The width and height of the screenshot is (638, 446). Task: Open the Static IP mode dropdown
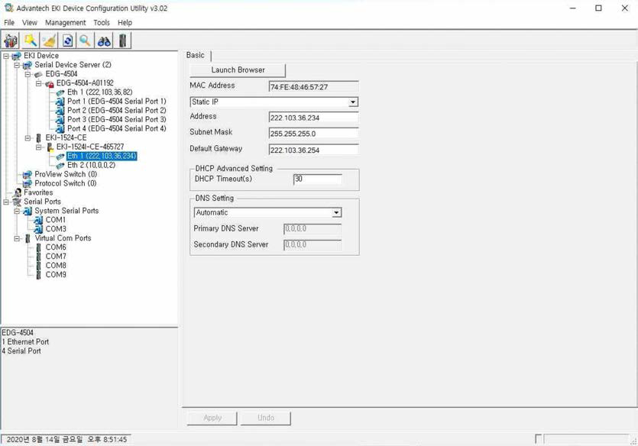coord(353,102)
